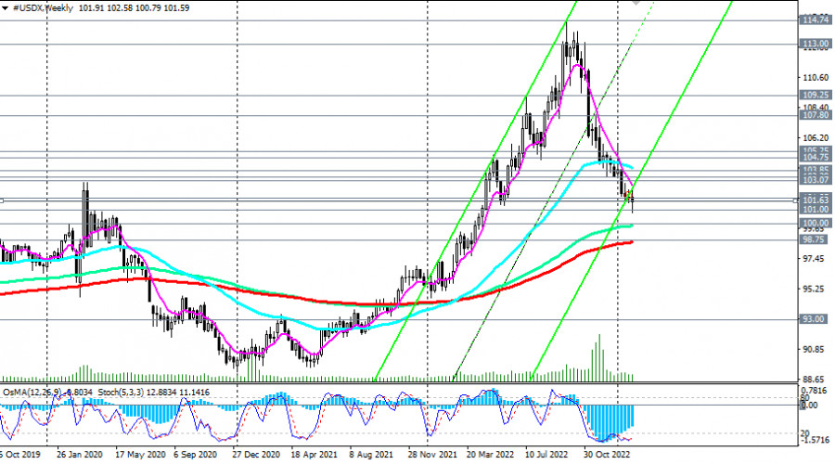Click the triangle icon before #USDX,Weekly title
835x464 pixels.
[x=6, y=6]
